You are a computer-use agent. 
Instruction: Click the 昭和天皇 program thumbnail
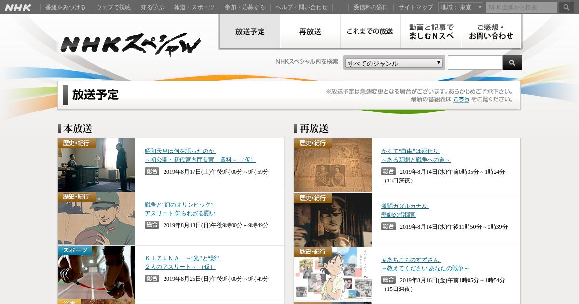[x=96, y=165]
